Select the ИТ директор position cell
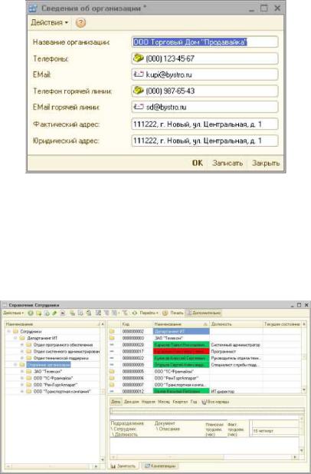Screen dimensions: 311x474 236,392
